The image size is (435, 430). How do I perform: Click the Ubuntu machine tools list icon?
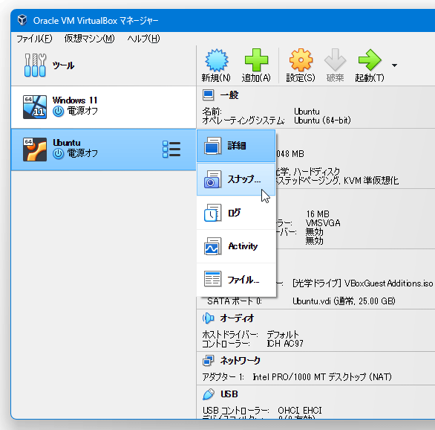point(171,150)
